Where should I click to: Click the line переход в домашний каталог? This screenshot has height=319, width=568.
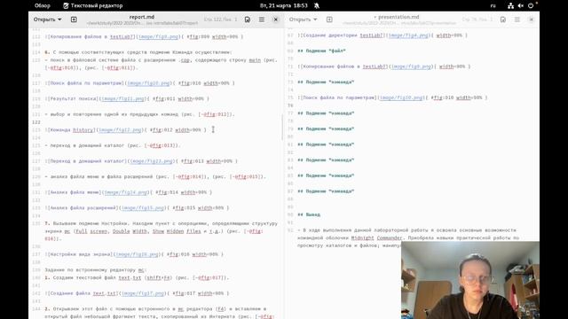(x=113, y=145)
